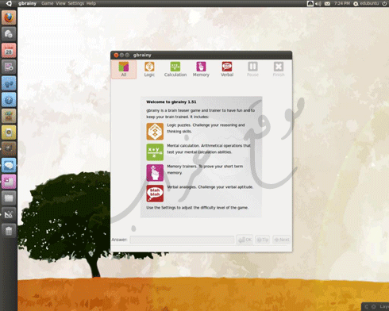The width and height of the screenshot is (389, 311).
Task: Open the home folder launcher icon
Action: [9, 34]
